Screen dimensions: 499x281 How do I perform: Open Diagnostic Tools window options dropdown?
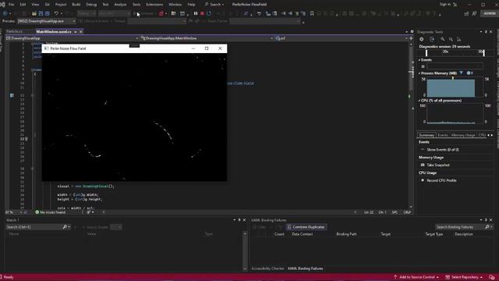coord(481,32)
